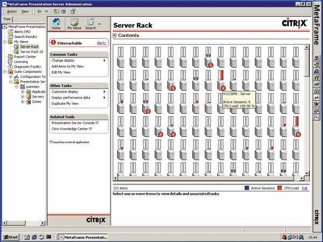The height and width of the screenshot is (242, 323).
Task: Click Duplicate My View
Action: 65,104
